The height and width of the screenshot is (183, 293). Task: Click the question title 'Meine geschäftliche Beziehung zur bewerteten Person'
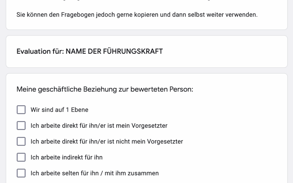[105, 89]
